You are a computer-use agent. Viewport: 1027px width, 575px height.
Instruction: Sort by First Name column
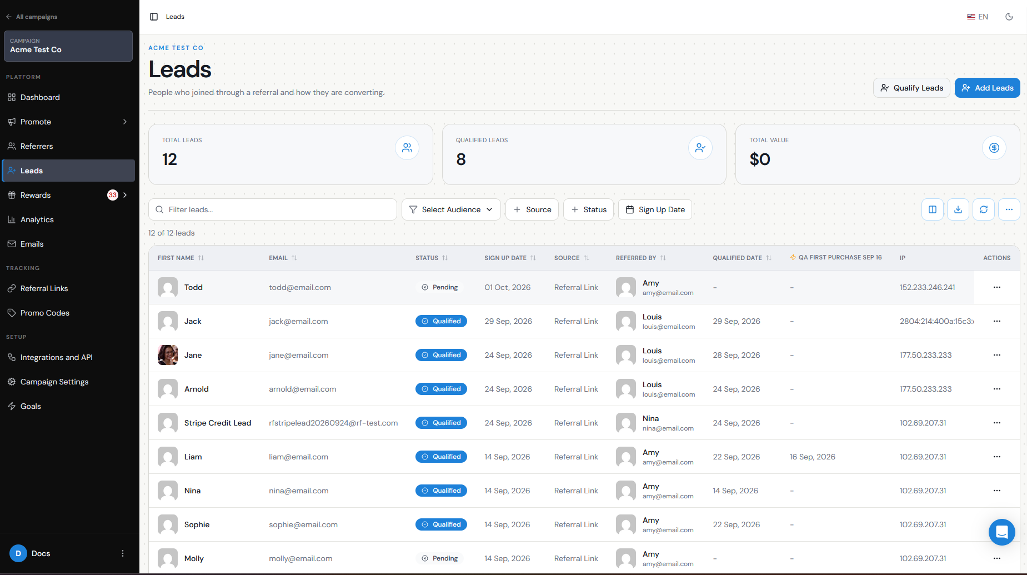[181, 258]
